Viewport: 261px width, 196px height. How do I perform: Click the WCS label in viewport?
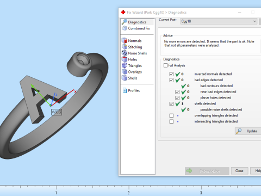[57, 112]
